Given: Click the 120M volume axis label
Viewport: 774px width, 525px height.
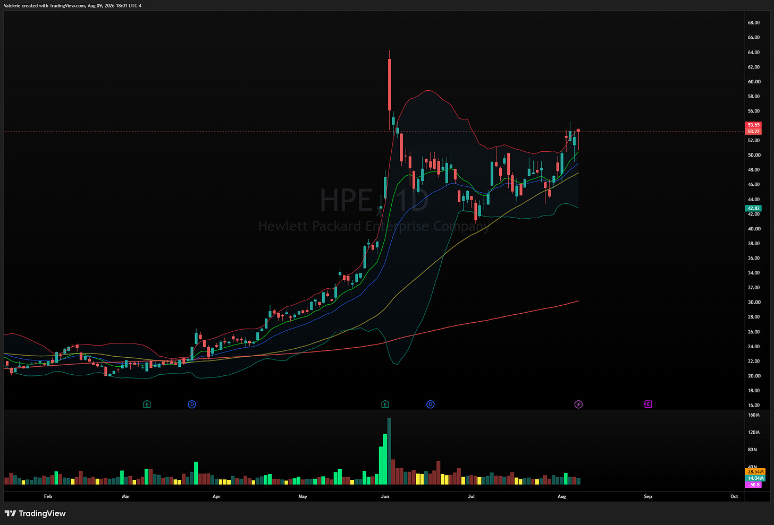Looking at the screenshot, I should coord(754,432).
